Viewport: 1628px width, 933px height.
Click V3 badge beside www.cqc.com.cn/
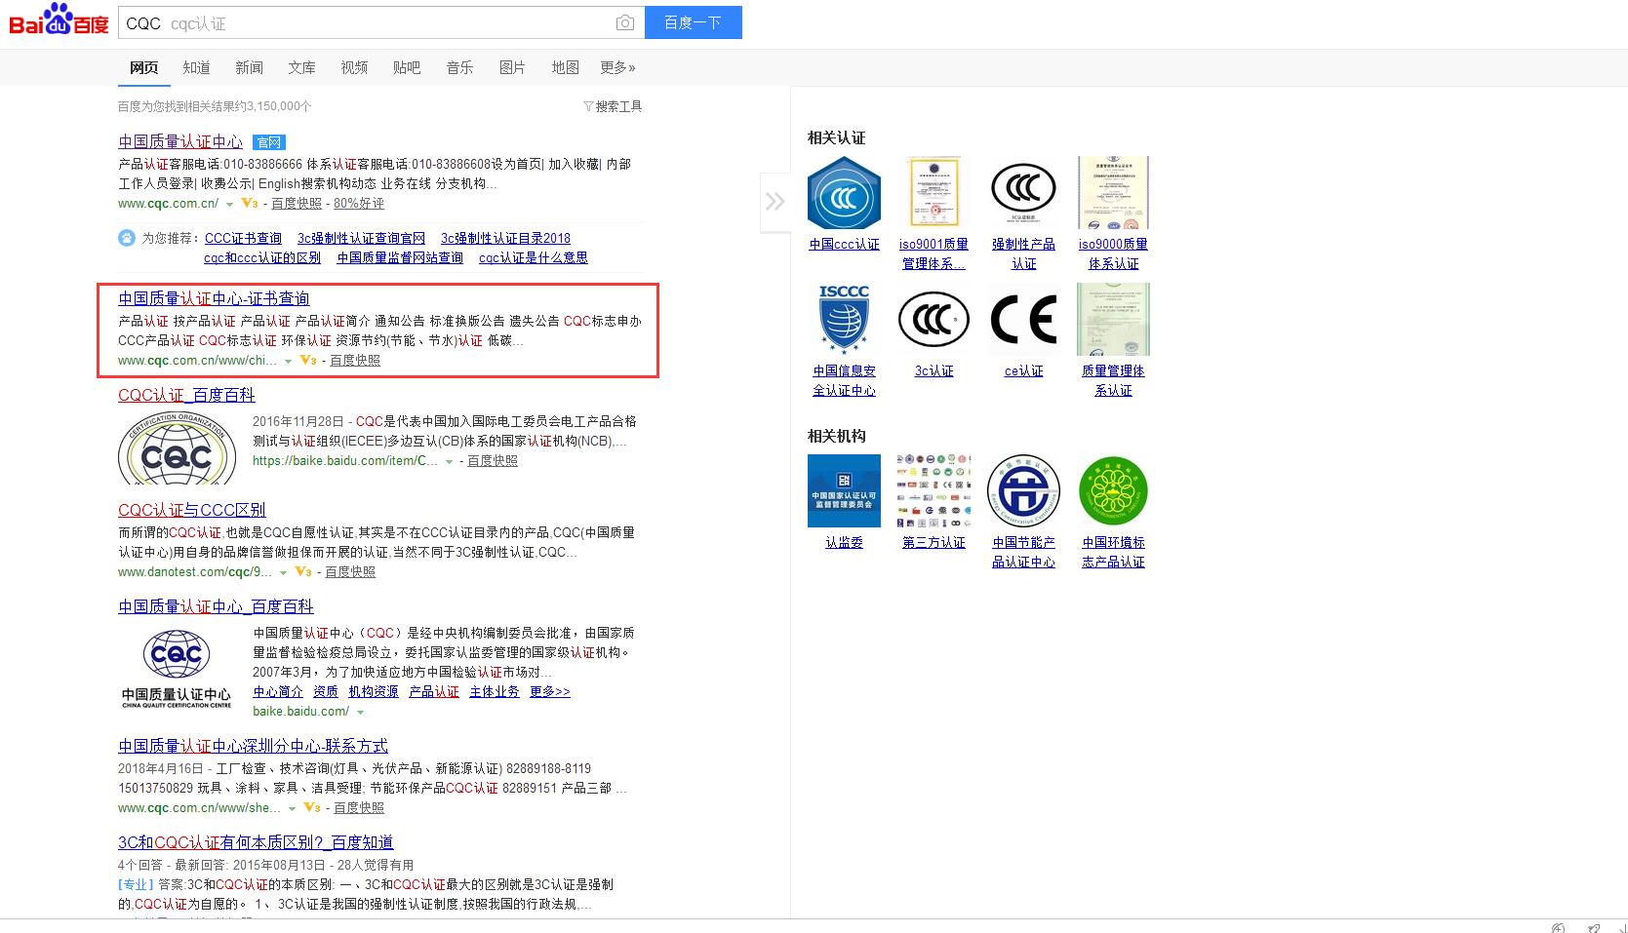[250, 203]
